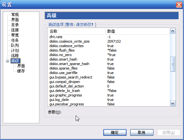This screenshot has width=184, height=140.
Task: Select the diskio.no_zero entry
Action: [109, 55]
